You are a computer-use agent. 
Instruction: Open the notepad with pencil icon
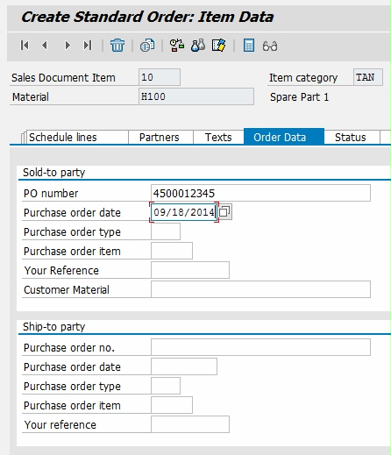coord(219,46)
